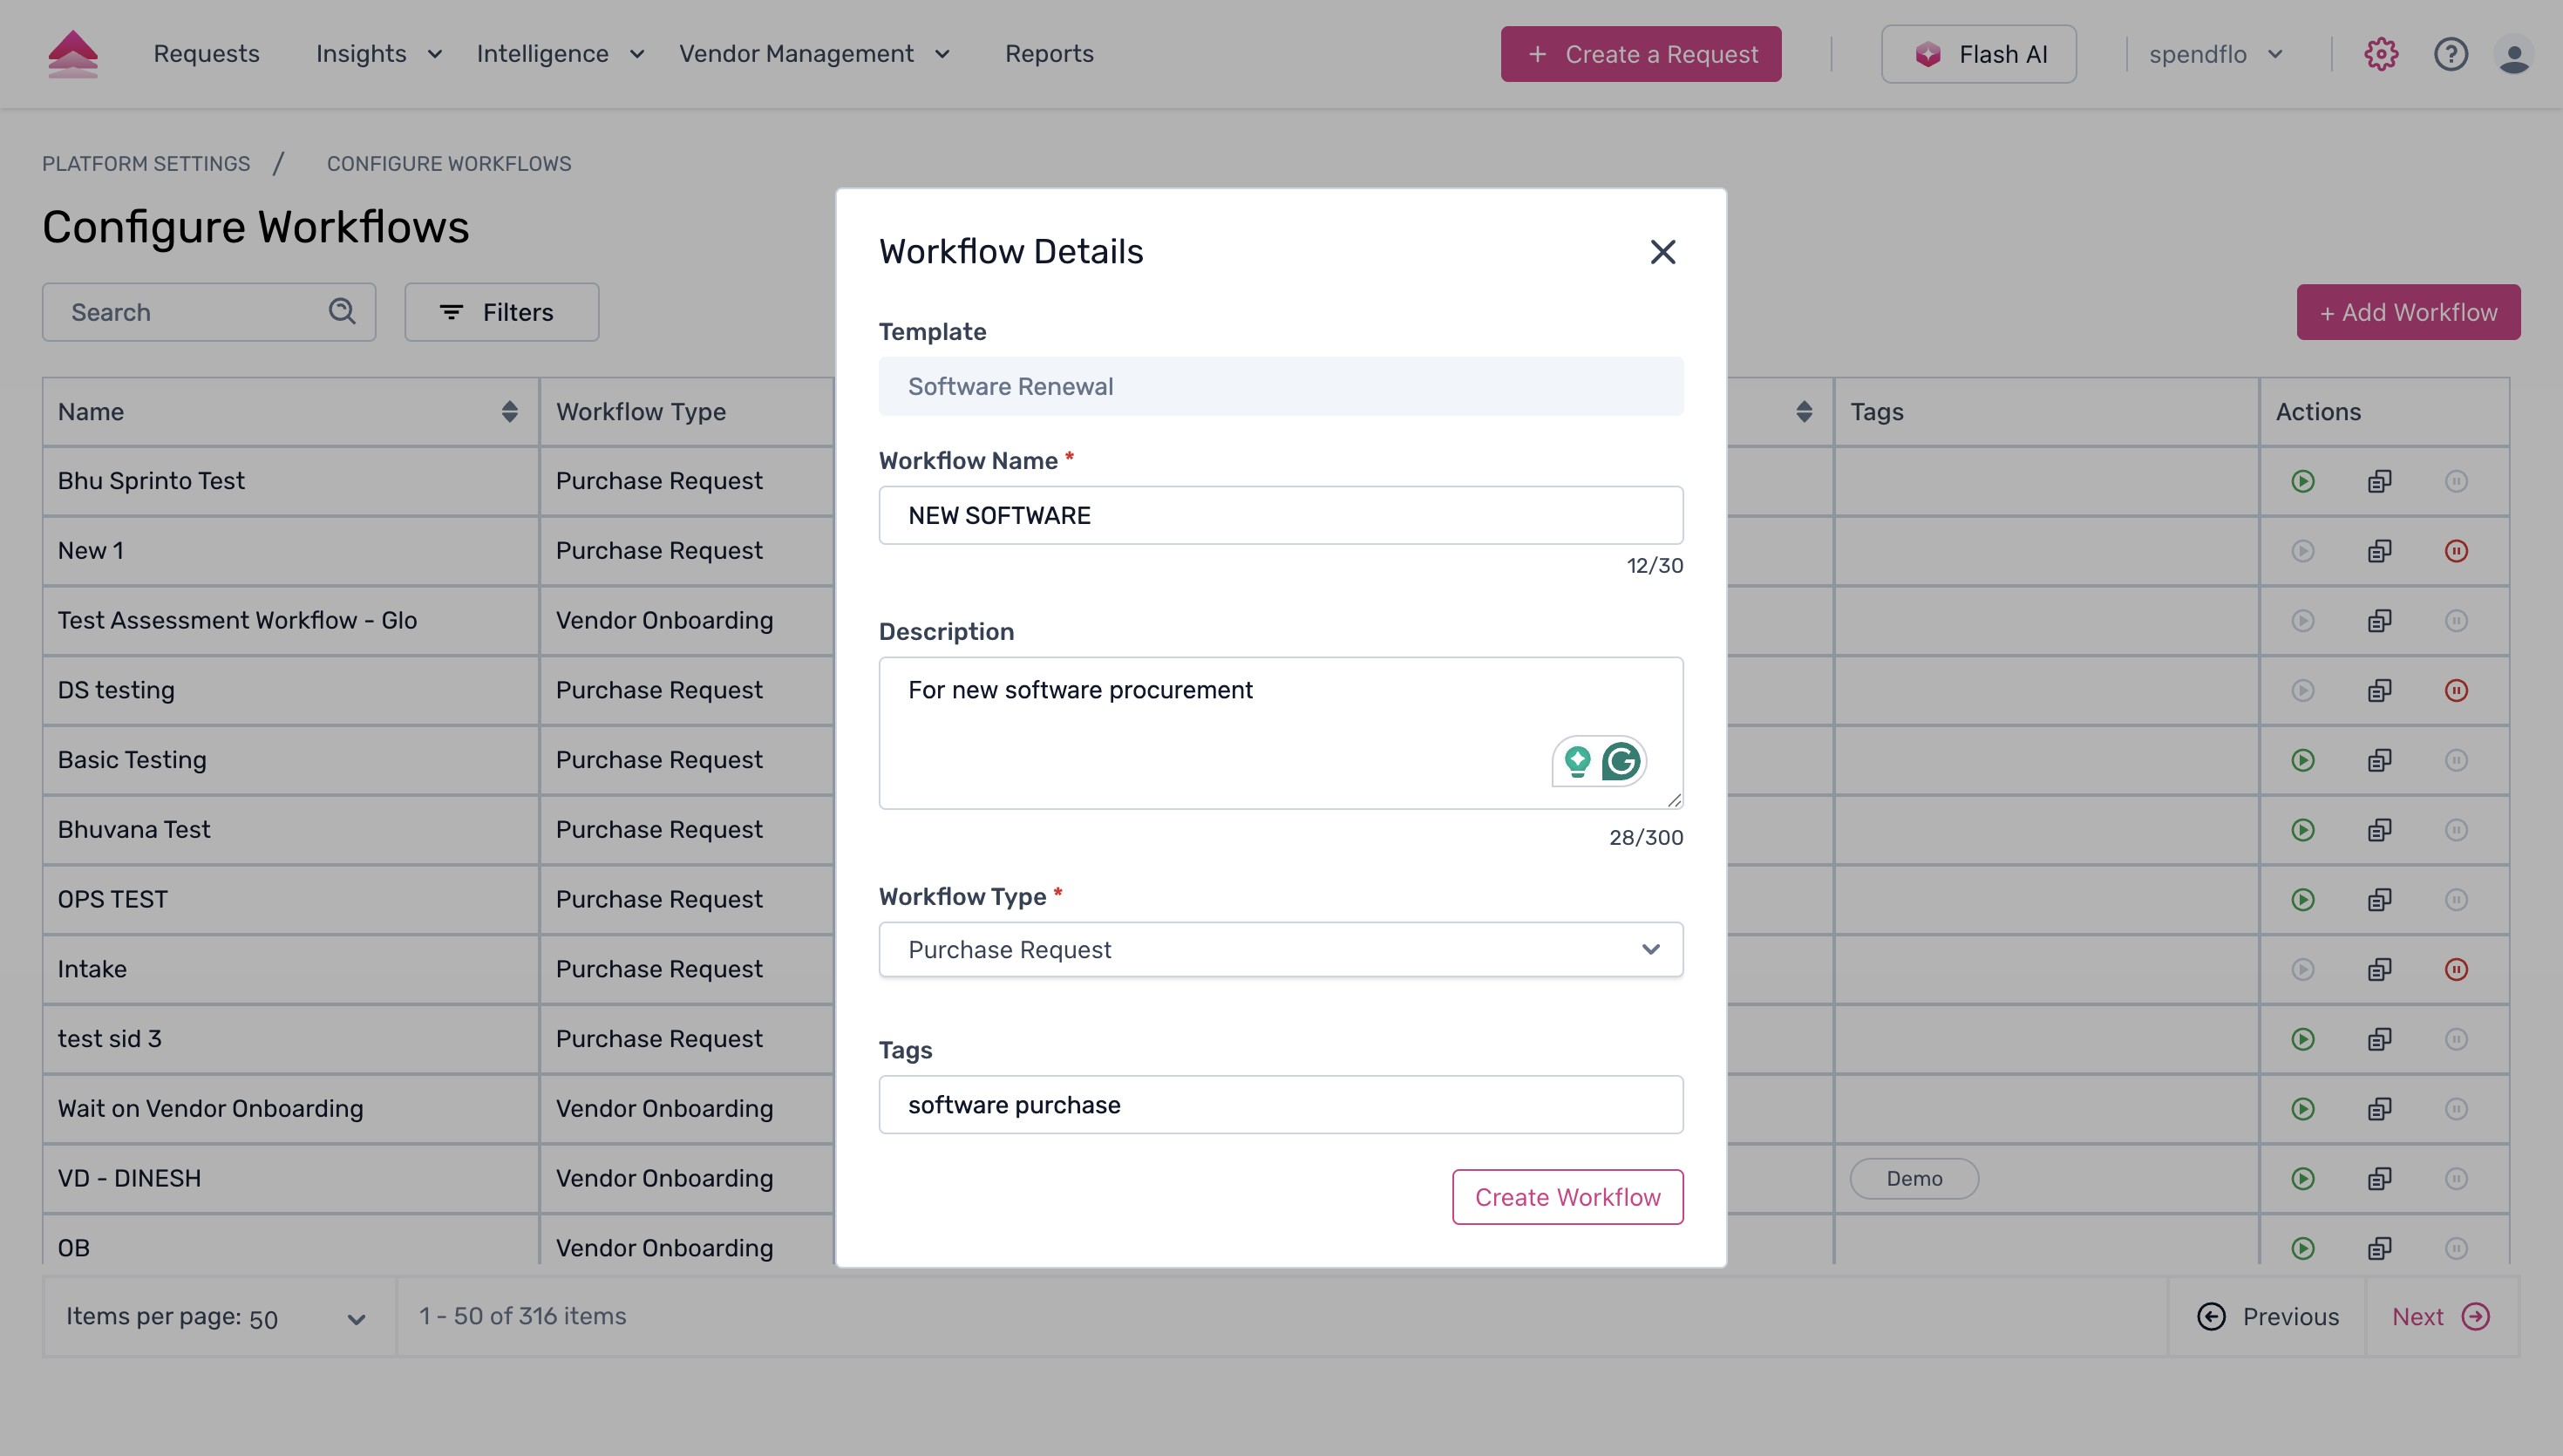This screenshot has width=2563, height=1456.
Task: Click the search magnifier icon
Action: click(342, 312)
